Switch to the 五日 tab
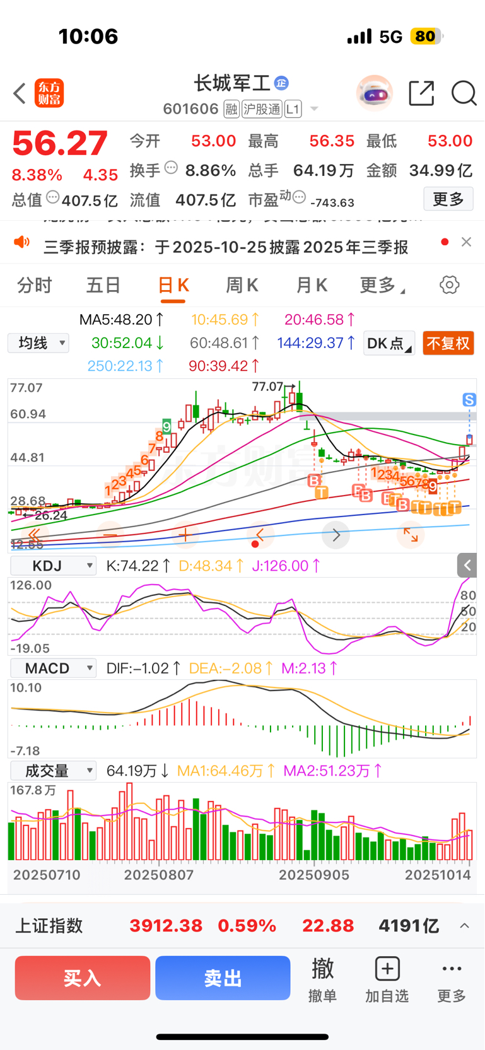This screenshot has height=1050, width=485. tap(103, 285)
